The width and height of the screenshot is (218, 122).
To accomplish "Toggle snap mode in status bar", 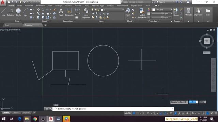I will [x=138, y=113].
